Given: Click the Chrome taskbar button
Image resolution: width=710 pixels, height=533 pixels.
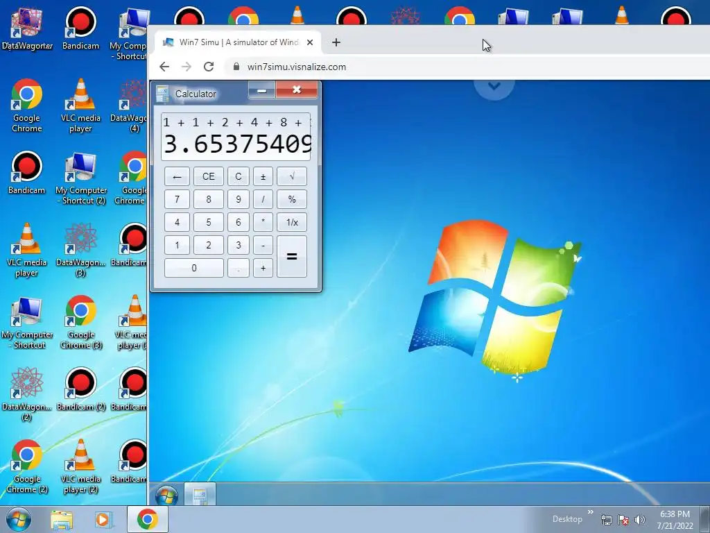Looking at the screenshot, I should click(148, 519).
